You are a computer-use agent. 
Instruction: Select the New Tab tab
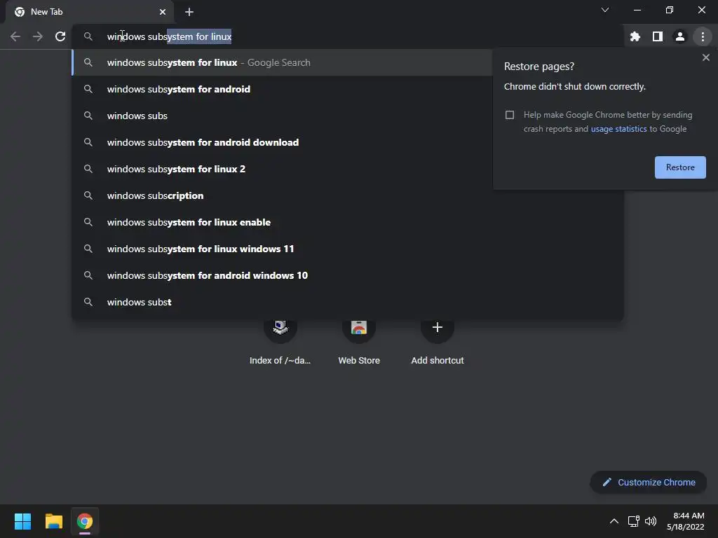pyautogui.click(x=90, y=12)
